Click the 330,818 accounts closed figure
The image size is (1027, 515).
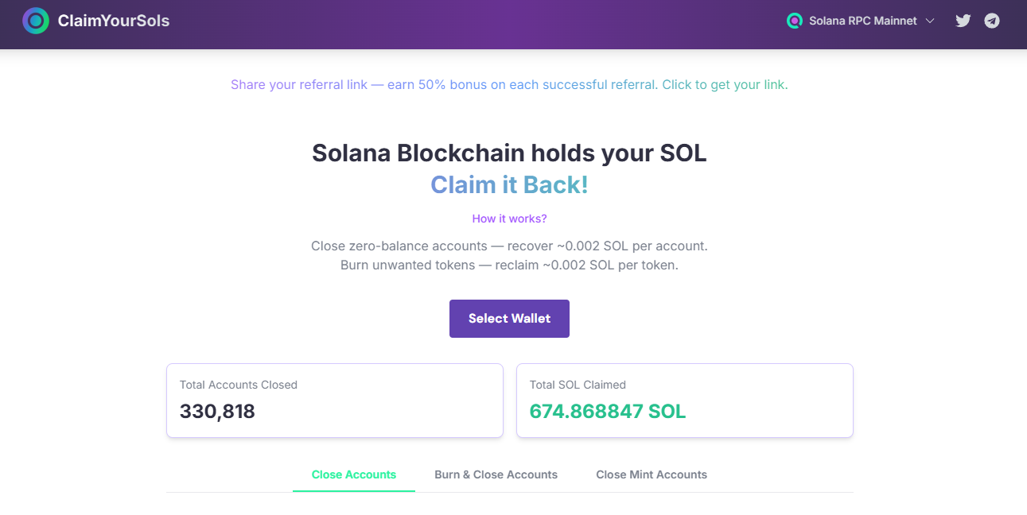click(217, 412)
